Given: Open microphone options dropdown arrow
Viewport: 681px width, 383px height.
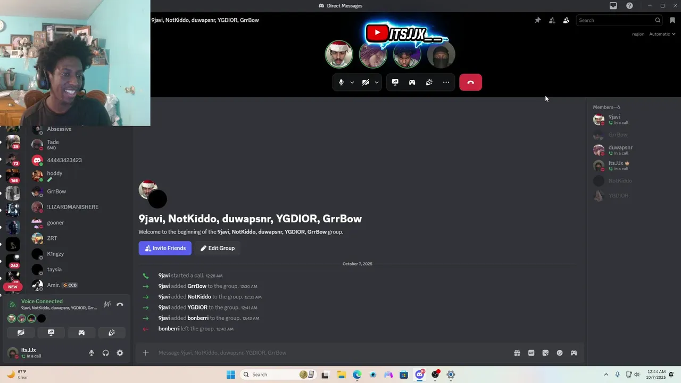Looking at the screenshot, I should pos(352,82).
